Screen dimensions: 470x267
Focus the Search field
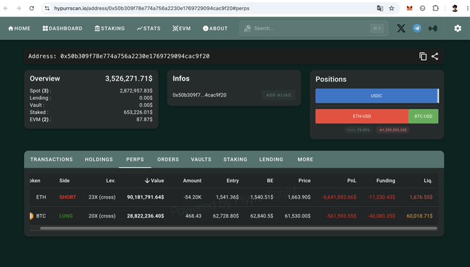(x=314, y=28)
